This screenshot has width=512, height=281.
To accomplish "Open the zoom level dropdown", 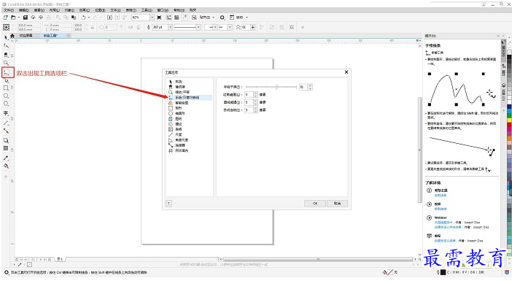I will click(152, 18).
